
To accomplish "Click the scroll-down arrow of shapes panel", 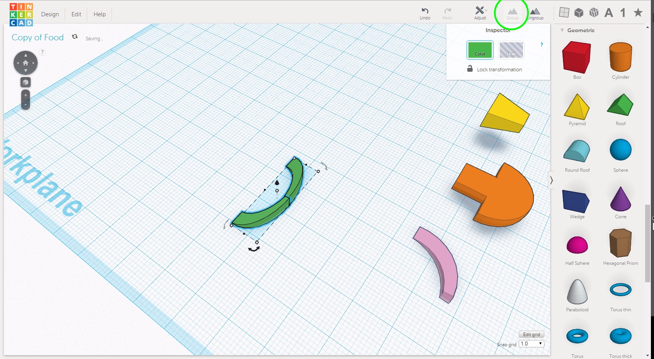I will (x=647, y=356).
